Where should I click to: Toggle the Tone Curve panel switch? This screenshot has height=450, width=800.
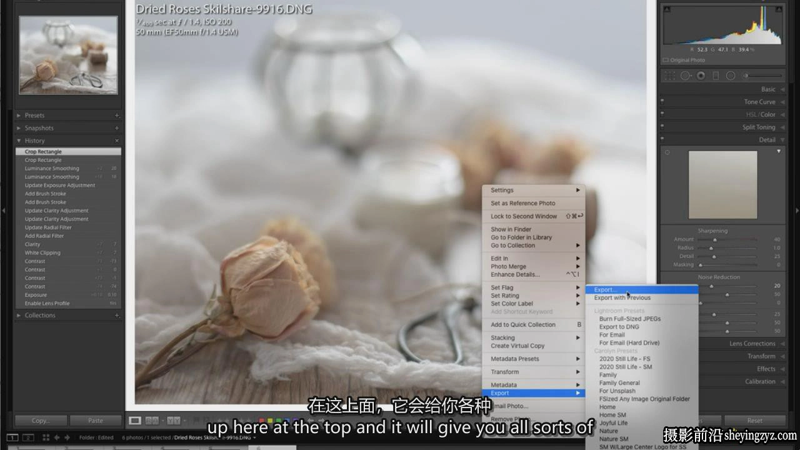[x=662, y=102]
